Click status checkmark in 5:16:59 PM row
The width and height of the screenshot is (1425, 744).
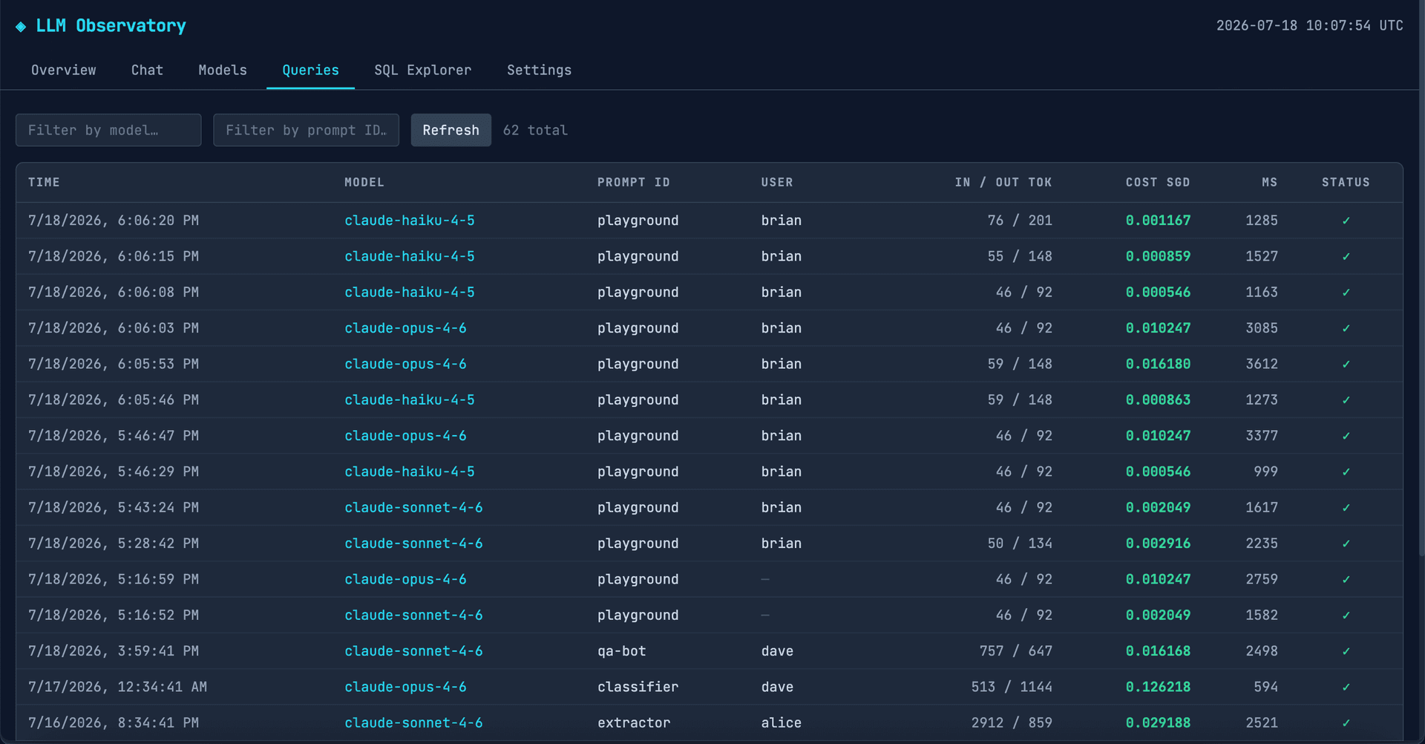click(x=1346, y=579)
